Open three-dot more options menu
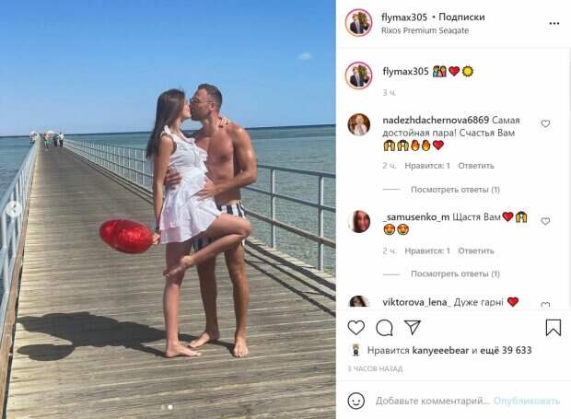 [554, 24]
